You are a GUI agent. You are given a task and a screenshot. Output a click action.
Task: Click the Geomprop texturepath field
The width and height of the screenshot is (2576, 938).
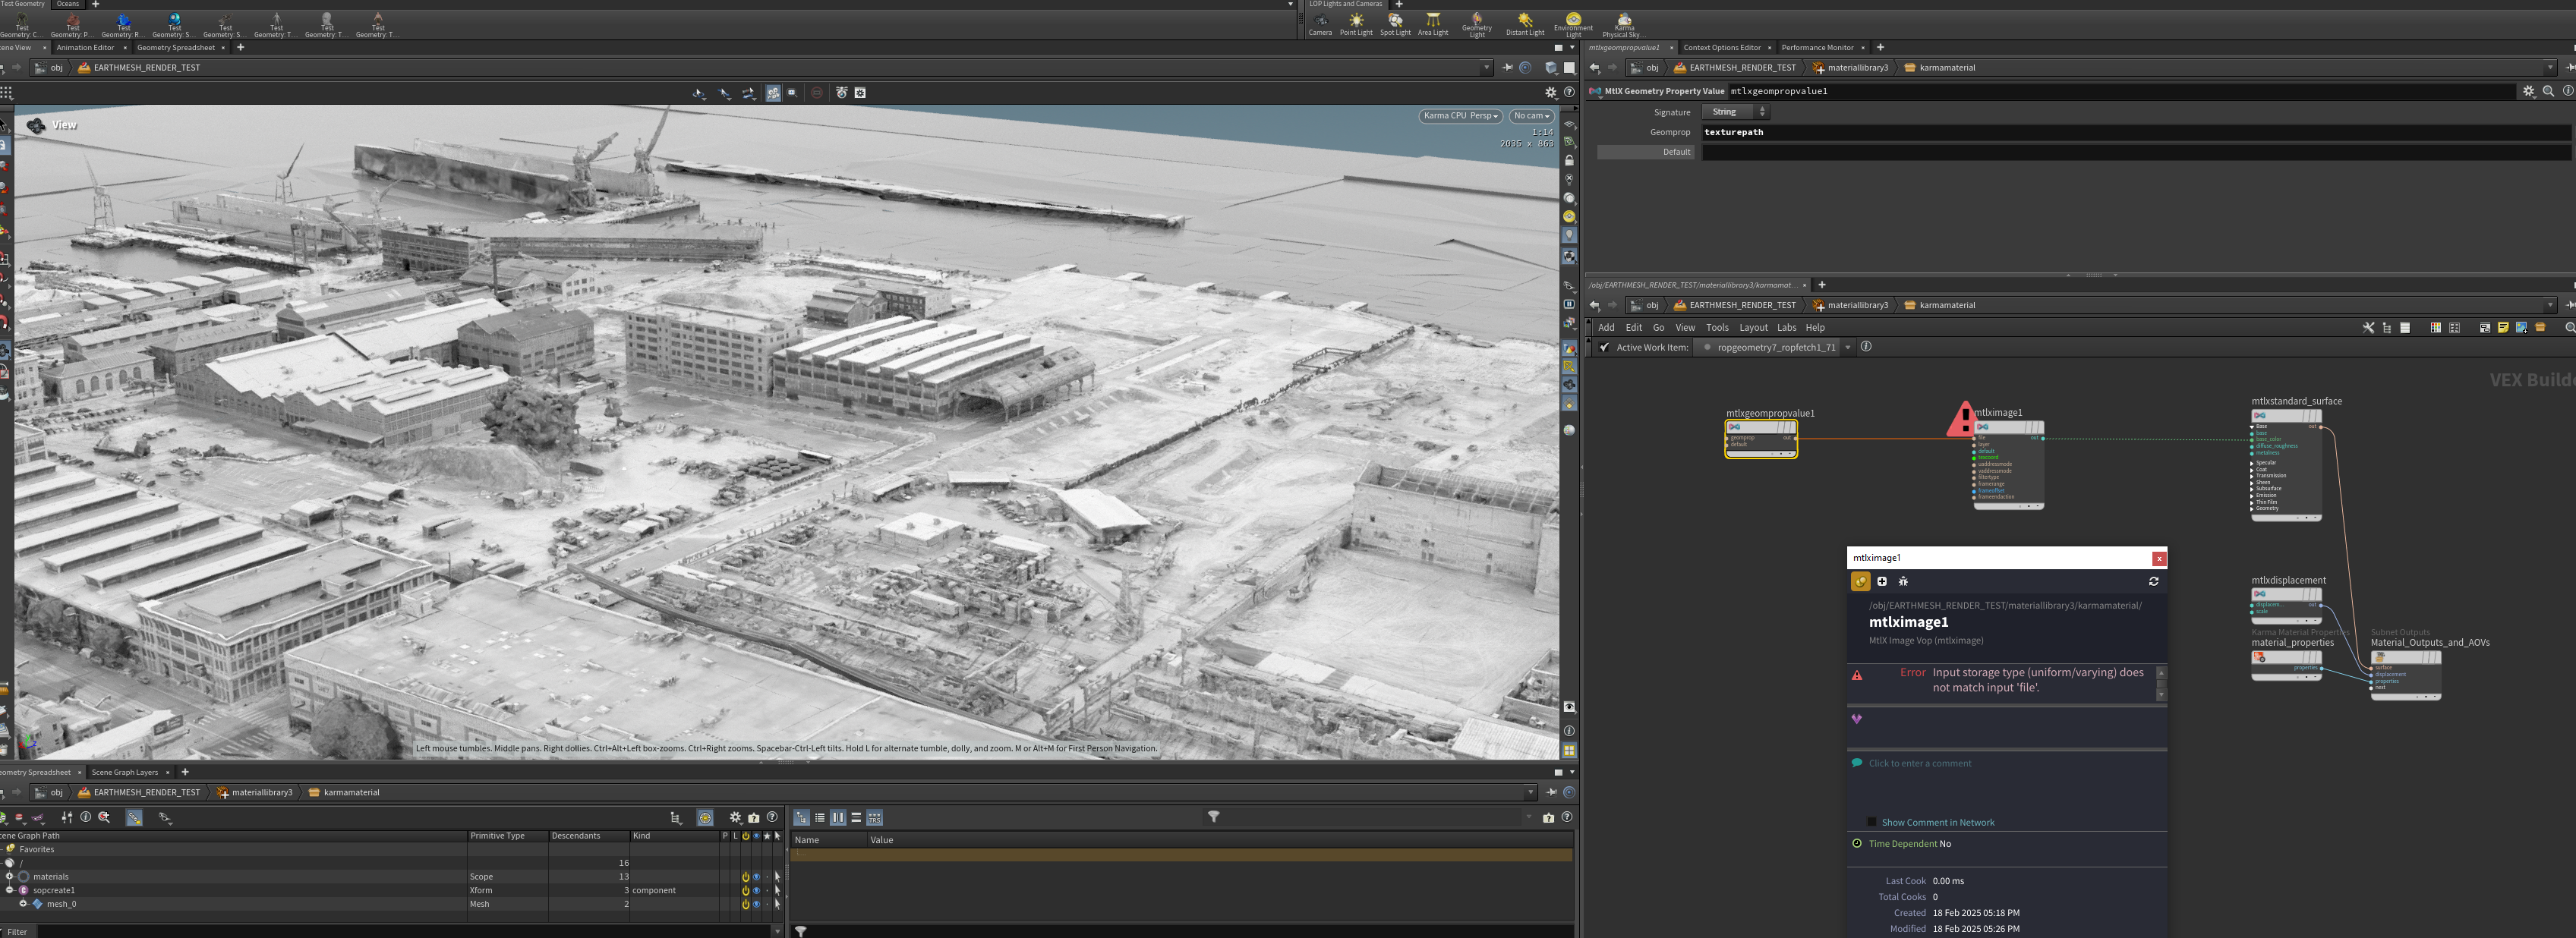pyautogui.click(x=2136, y=132)
